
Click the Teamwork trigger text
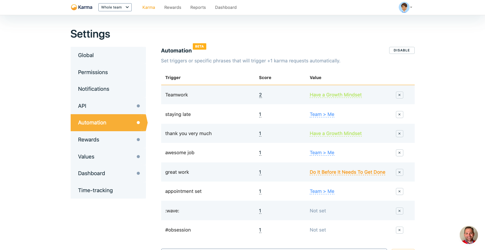coord(176,95)
